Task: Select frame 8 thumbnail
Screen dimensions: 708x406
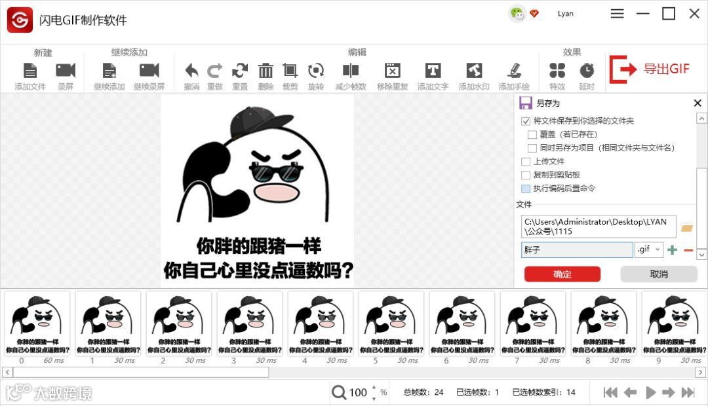Action: coord(604,323)
